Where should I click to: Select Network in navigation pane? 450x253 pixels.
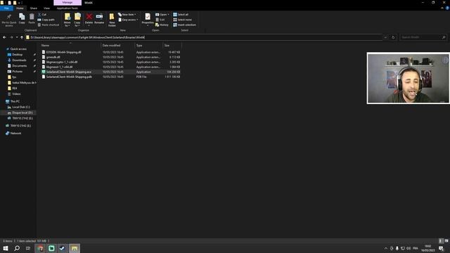(x=15, y=133)
